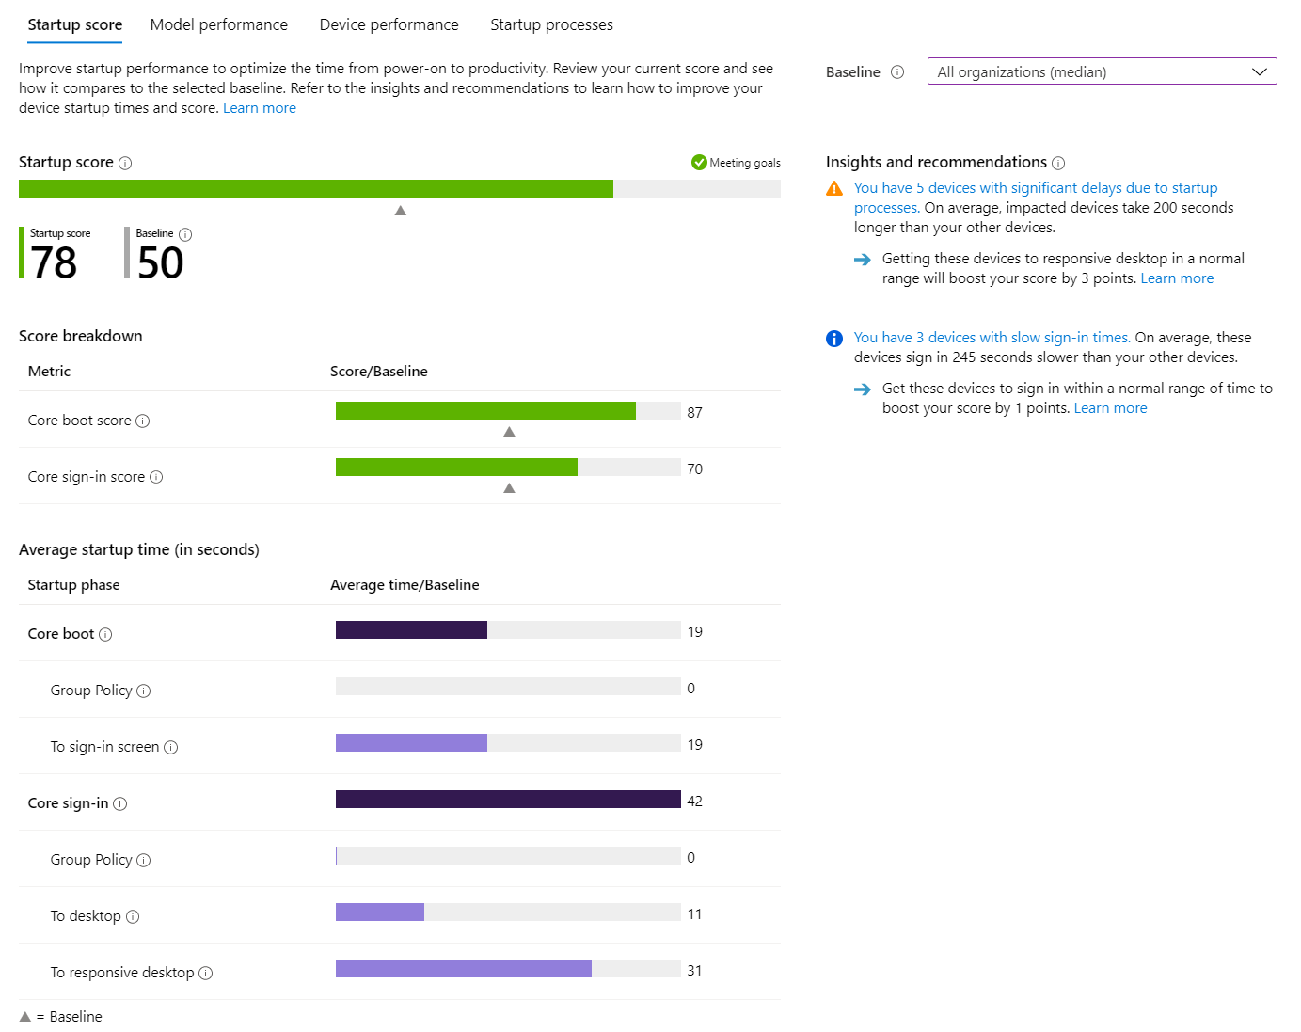Viewport: 1301px width, 1032px height.
Task: Click the Insights and recommendations info icon
Action: [x=1059, y=162]
